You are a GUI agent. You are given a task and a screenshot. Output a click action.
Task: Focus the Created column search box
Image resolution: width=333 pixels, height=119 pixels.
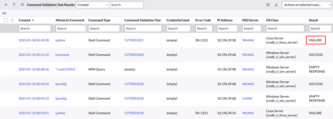coord(35,28)
